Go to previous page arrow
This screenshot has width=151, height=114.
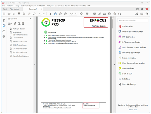click(x=29, y=14)
